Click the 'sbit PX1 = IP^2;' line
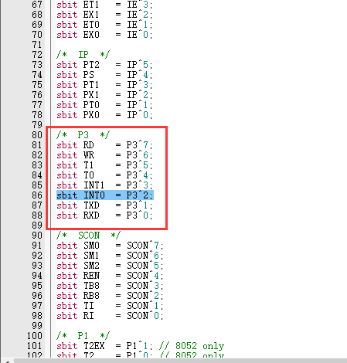 click(104, 95)
